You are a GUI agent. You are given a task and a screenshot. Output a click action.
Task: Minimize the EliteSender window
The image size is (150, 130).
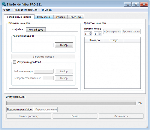pos(128,5)
